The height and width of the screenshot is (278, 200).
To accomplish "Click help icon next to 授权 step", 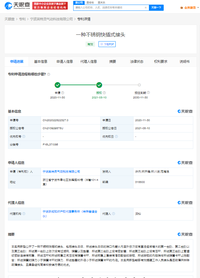I will (x=104, y=93).
